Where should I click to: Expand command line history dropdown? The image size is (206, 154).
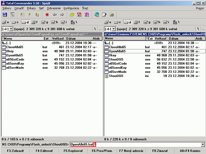tap(203, 144)
